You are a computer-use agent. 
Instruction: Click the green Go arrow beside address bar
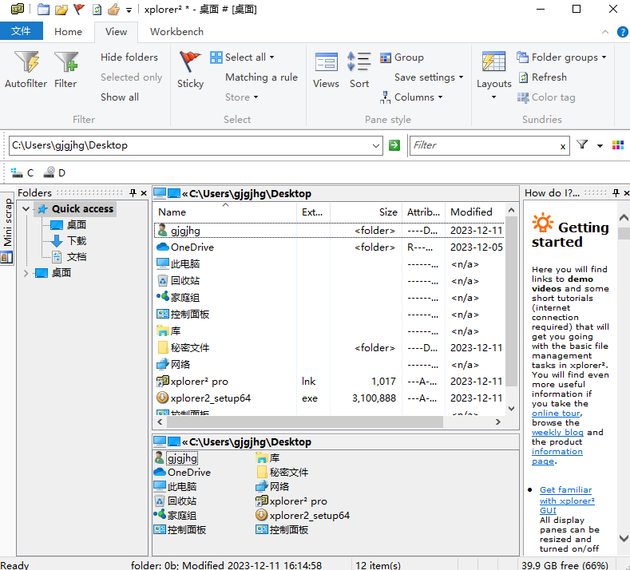(x=394, y=145)
